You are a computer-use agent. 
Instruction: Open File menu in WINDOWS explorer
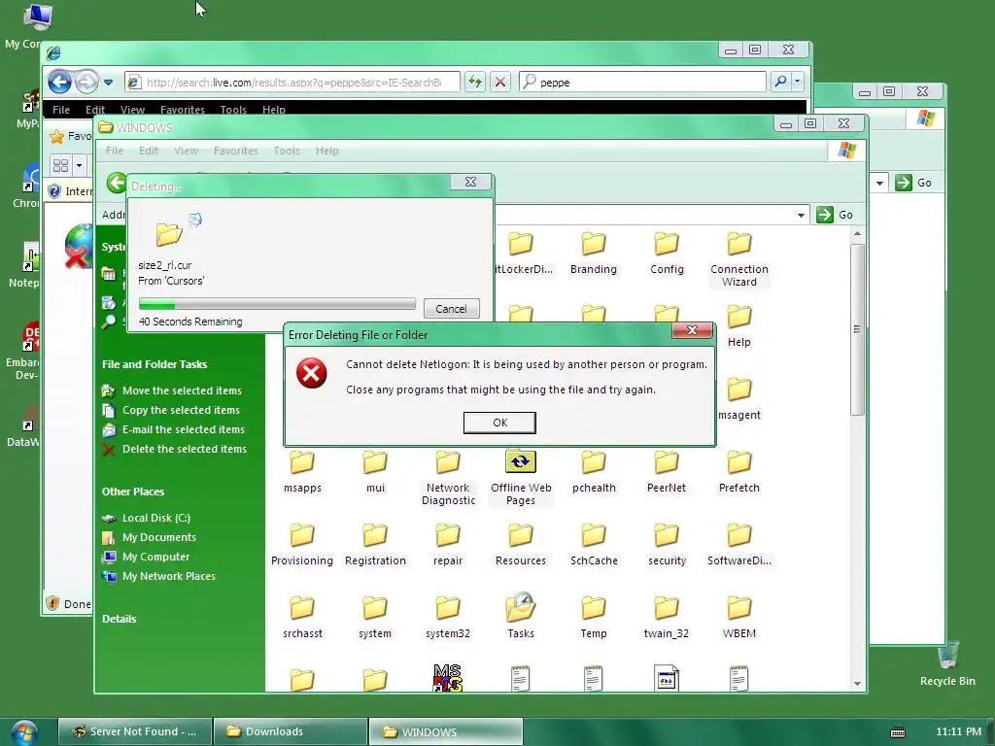tap(115, 151)
